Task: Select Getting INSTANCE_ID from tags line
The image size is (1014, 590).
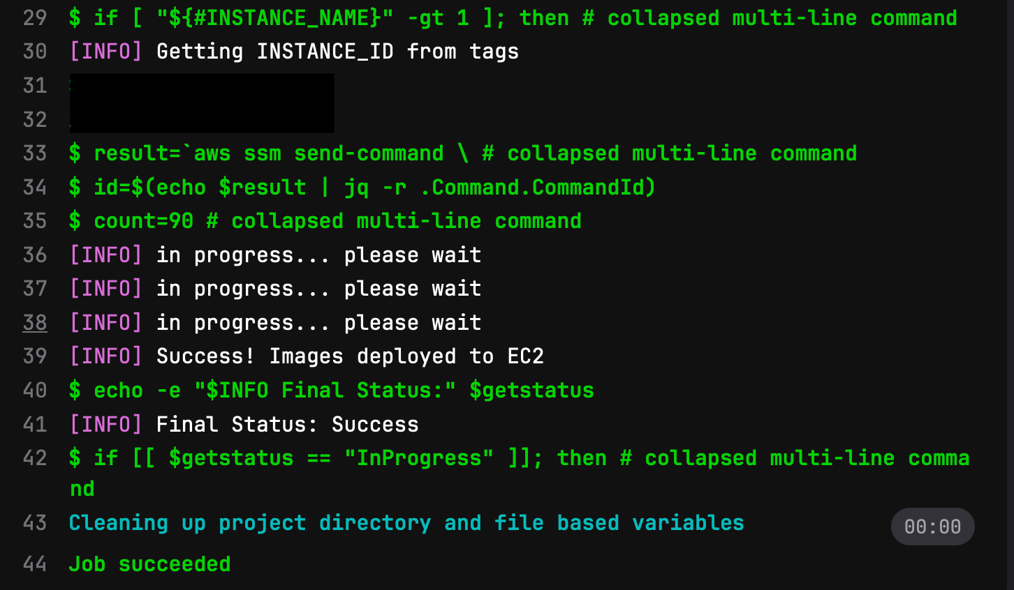Action: point(294,52)
